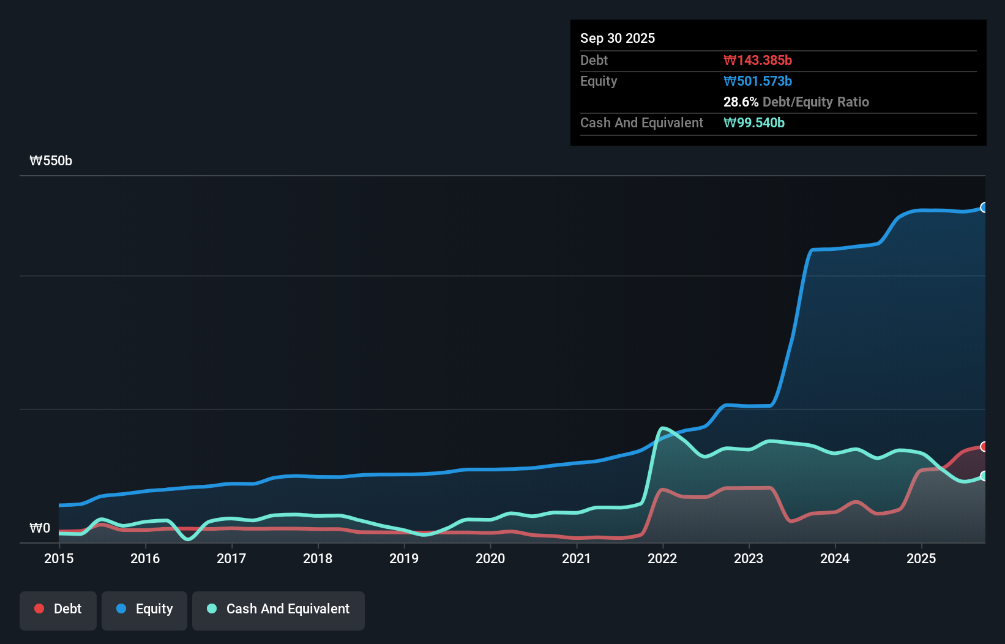Expand the Debt/Equity Ratio row details
This screenshot has height=644, width=1005.
point(796,102)
